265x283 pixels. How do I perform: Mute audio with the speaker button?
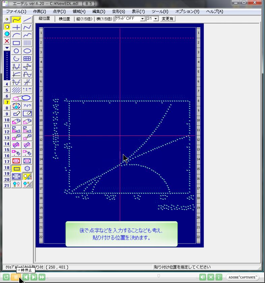coord(202,277)
